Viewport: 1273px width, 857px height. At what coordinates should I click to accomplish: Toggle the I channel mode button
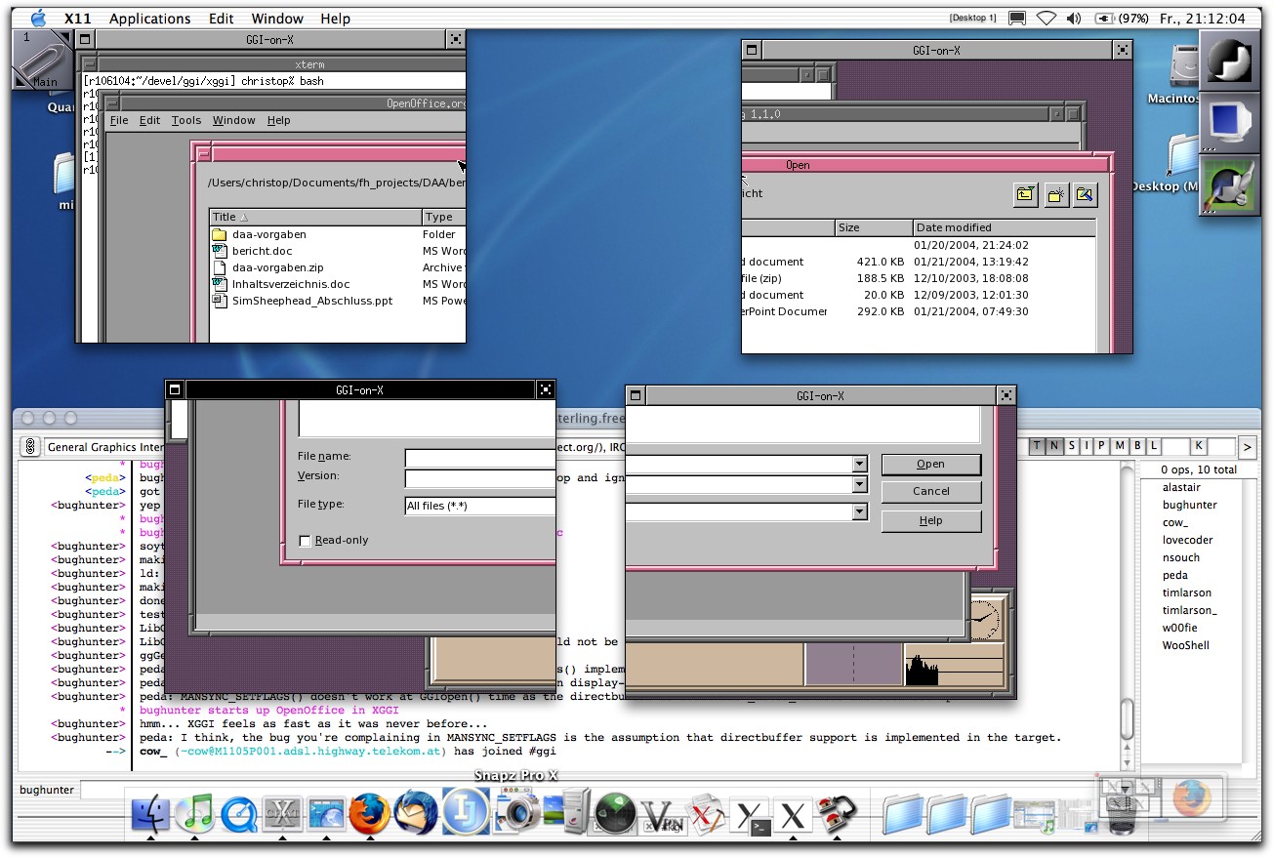[1087, 446]
